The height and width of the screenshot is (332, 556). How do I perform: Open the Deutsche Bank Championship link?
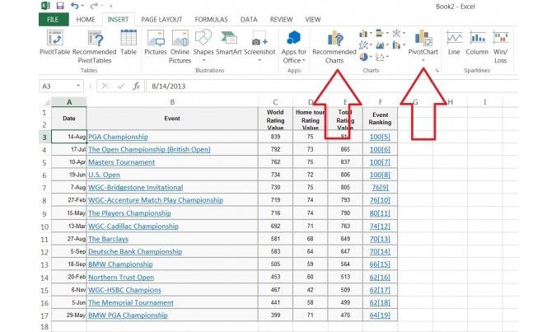tap(135, 251)
